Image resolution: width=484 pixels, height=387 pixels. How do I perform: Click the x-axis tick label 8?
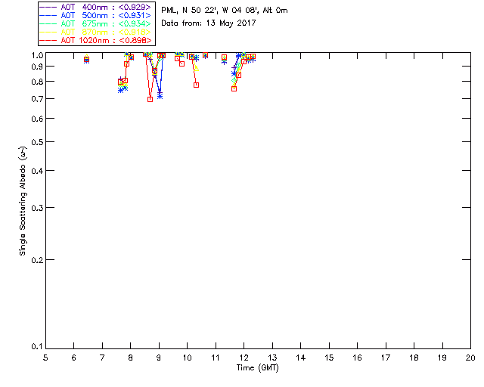[131, 358]
